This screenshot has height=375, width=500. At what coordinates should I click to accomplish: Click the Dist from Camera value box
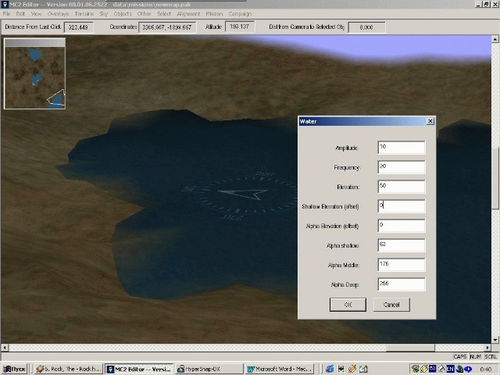tap(366, 27)
